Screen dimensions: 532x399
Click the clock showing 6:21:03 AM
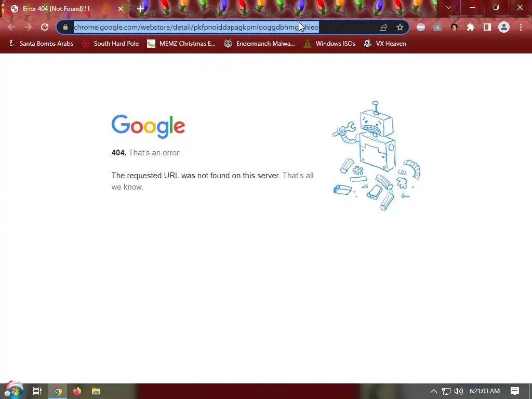(x=485, y=391)
